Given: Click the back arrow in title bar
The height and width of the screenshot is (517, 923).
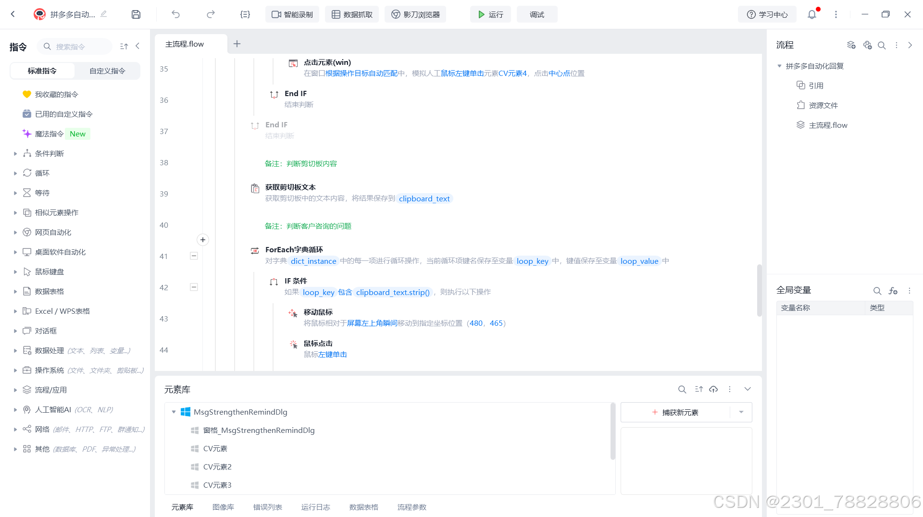Looking at the screenshot, I should pyautogui.click(x=13, y=14).
